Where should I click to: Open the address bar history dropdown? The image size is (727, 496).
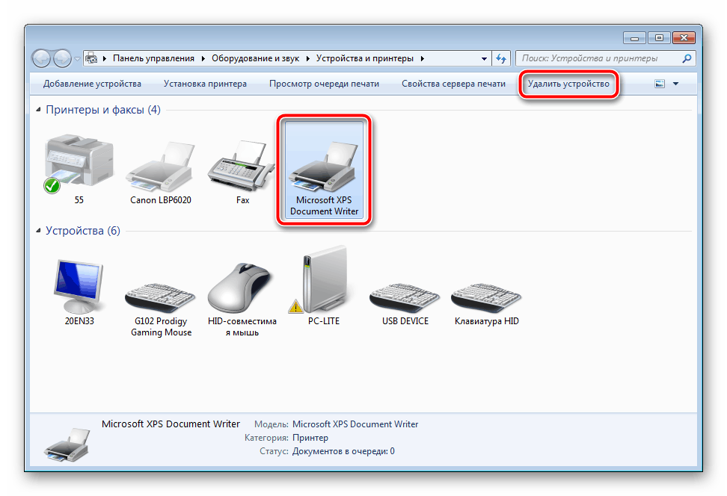pos(484,59)
